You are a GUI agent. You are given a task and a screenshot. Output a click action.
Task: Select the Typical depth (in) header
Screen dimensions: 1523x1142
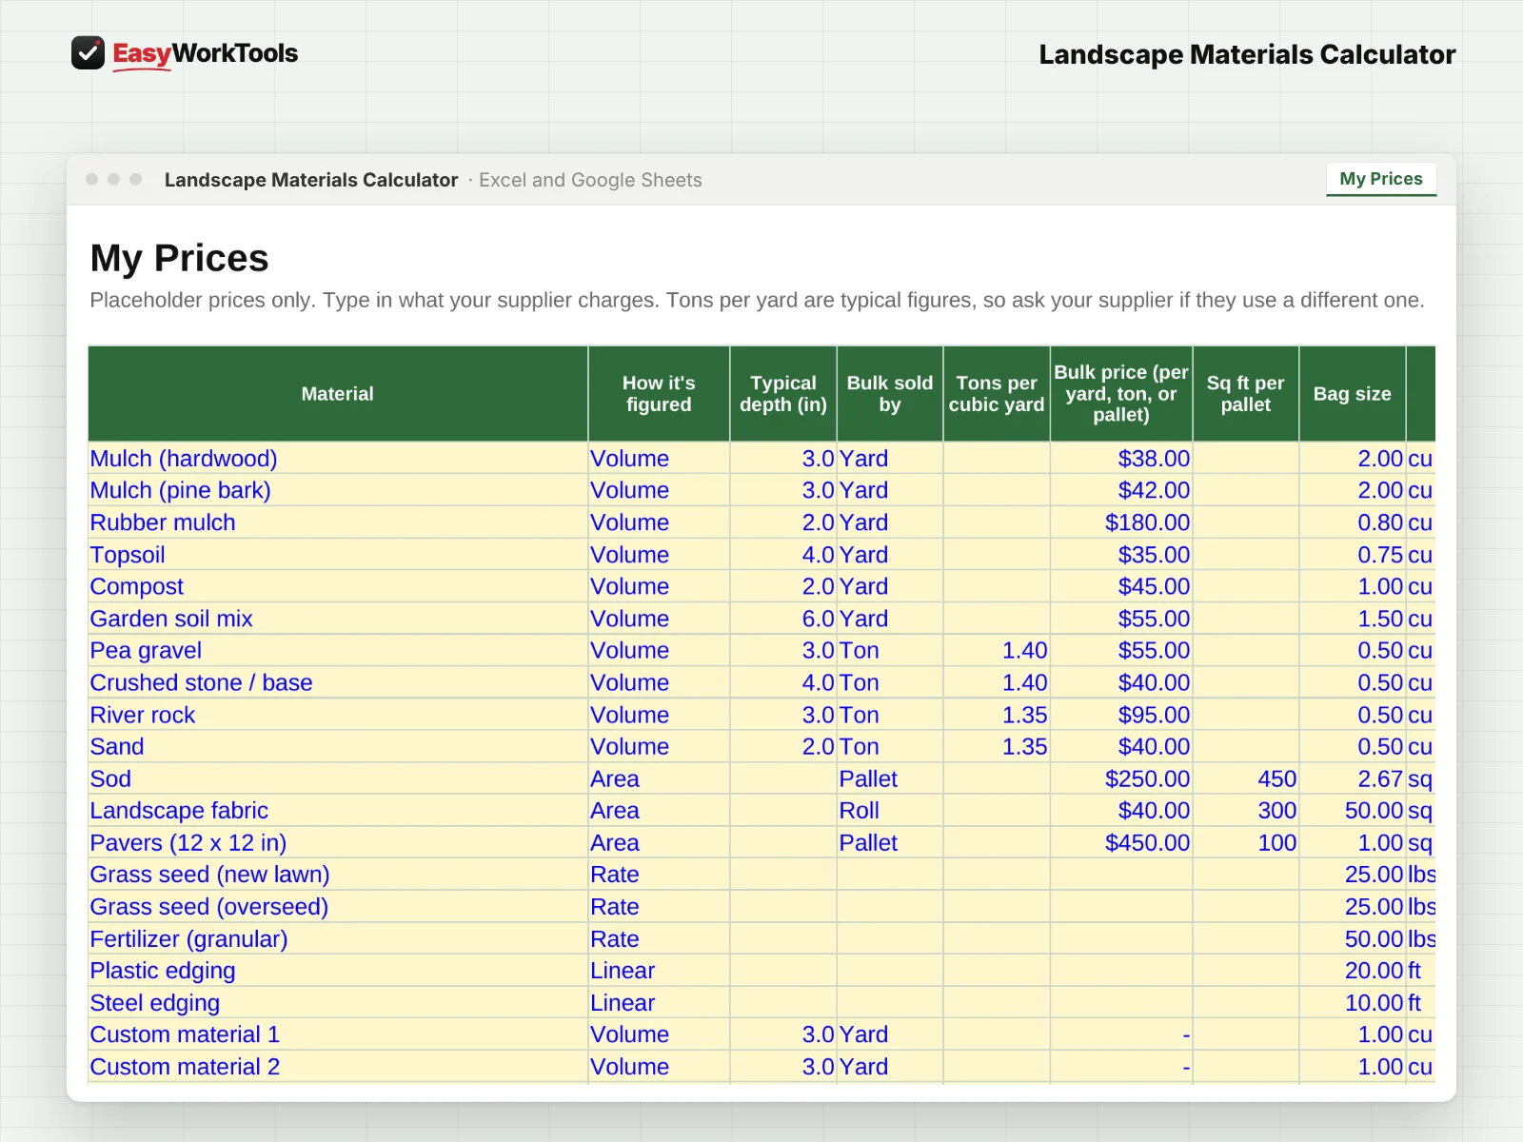click(783, 394)
